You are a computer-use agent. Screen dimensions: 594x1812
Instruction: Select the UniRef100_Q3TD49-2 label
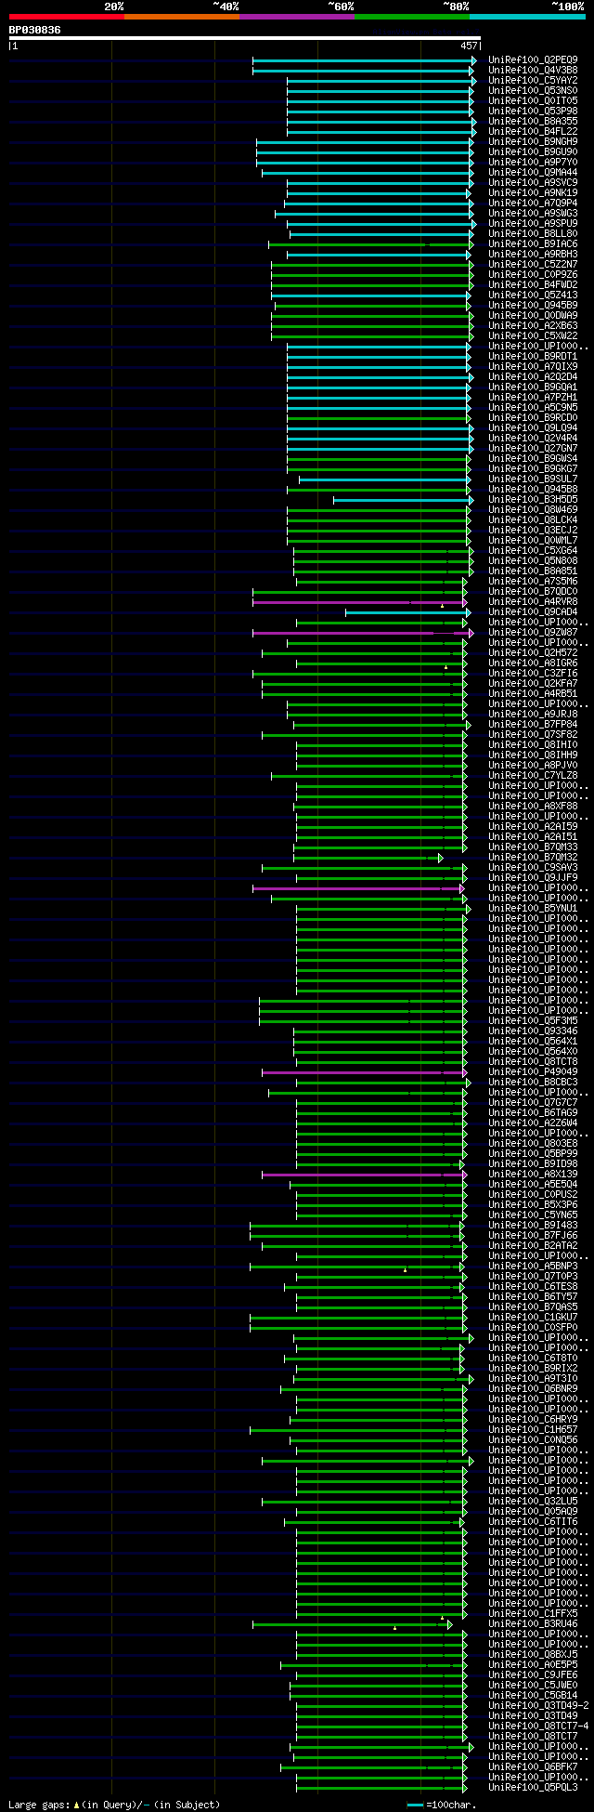[538, 1705]
